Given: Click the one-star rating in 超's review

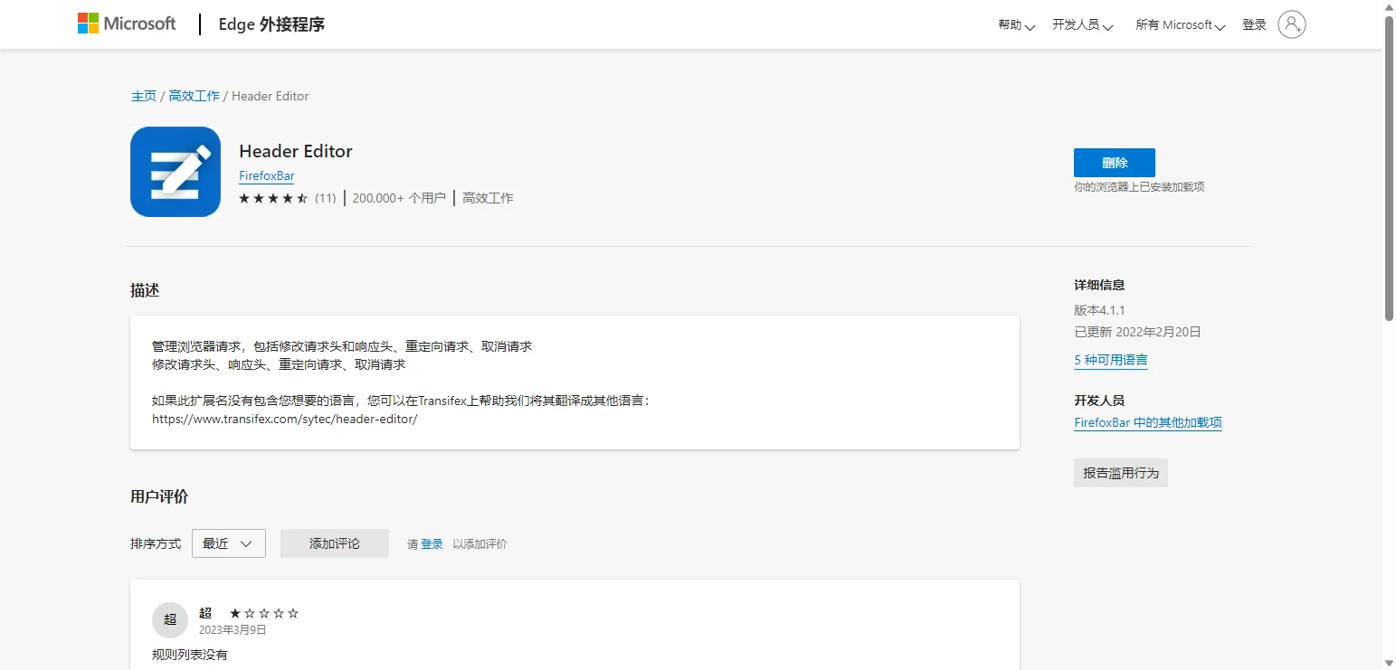Looking at the screenshot, I should coord(264,613).
